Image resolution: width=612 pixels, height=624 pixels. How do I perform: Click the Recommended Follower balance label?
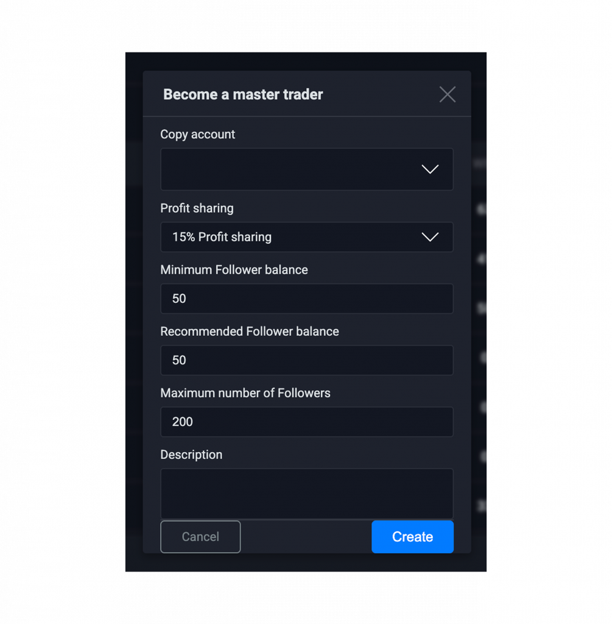point(249,331)
